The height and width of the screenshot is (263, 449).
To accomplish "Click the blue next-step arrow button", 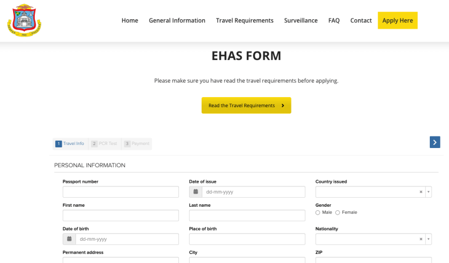I will point(435,142).
